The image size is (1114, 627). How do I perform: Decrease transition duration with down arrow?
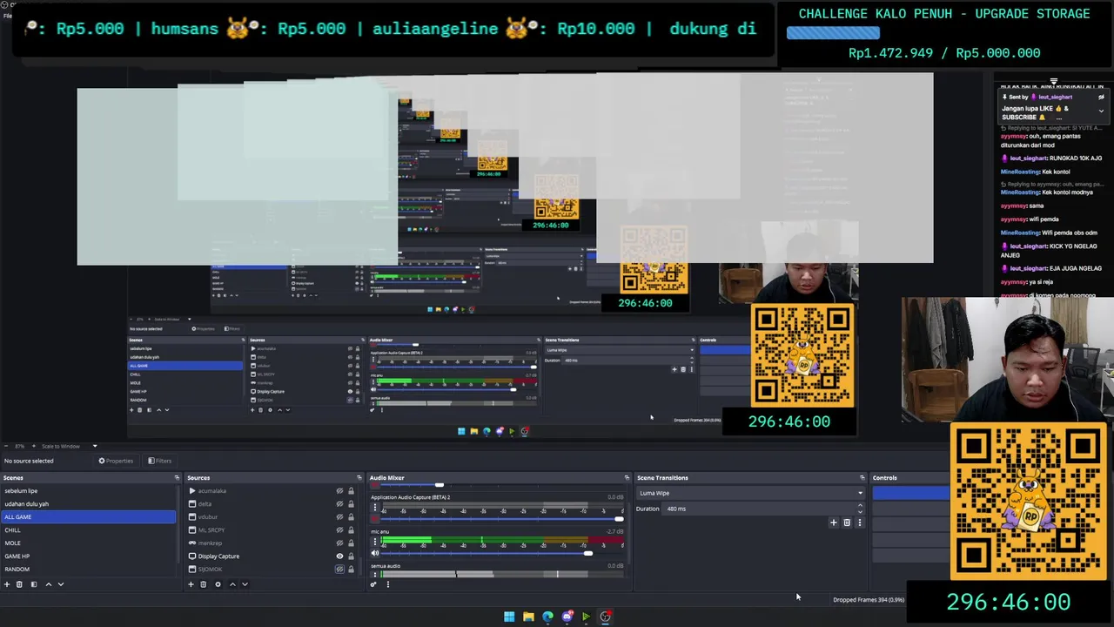pos(860,511)
